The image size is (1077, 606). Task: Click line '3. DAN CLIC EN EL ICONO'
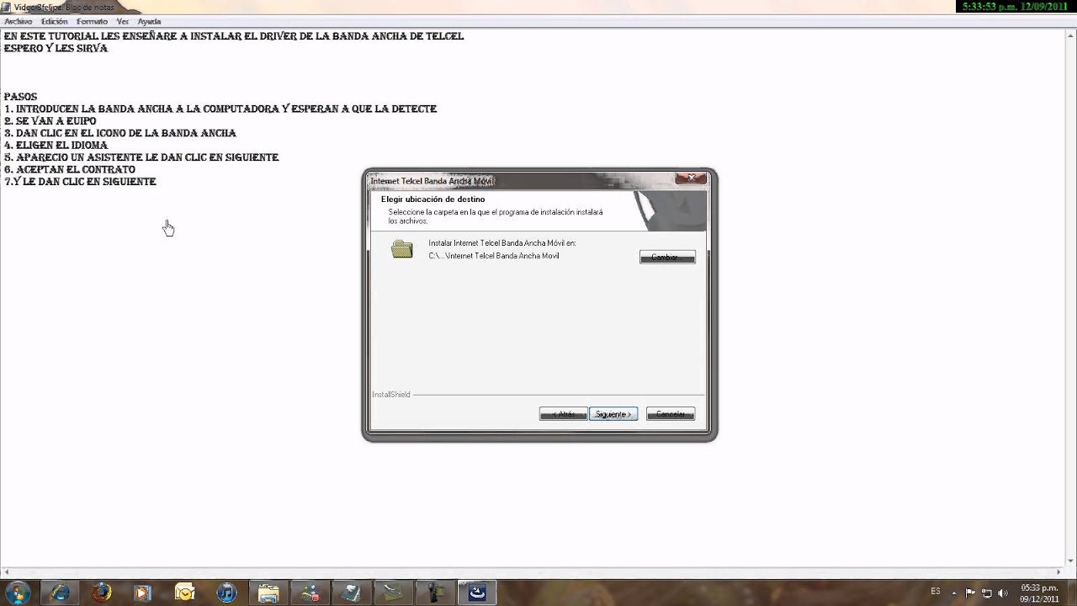tap(119, 133)
